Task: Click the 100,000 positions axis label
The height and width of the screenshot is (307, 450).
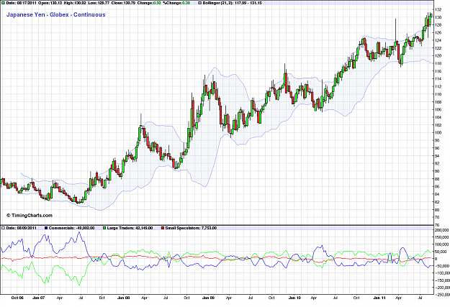Action: point(442,244)
